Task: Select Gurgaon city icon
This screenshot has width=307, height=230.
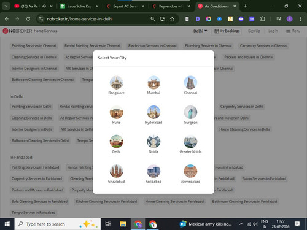Action: point(190,112)
